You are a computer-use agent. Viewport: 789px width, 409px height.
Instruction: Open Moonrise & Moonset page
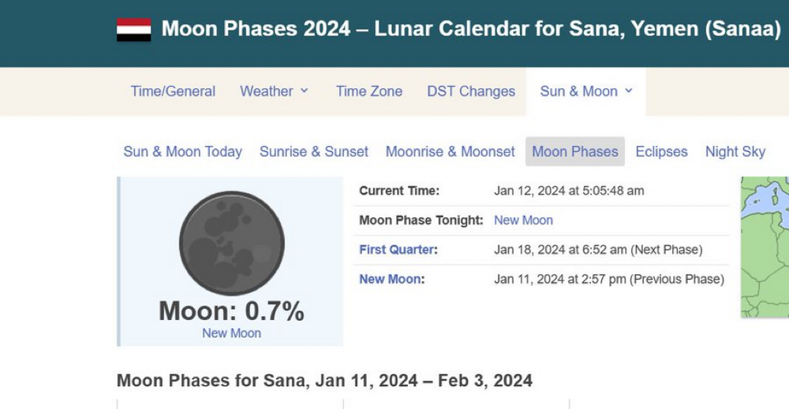click(450, 151)
